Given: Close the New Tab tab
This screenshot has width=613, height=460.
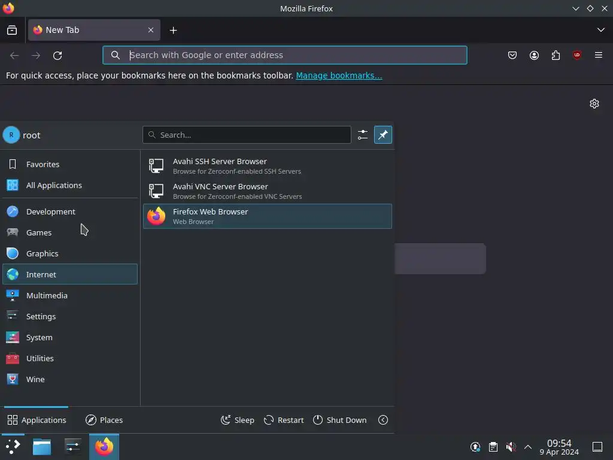Looking at the screenshot, I should pyautogui.click(x=150, y=30).
